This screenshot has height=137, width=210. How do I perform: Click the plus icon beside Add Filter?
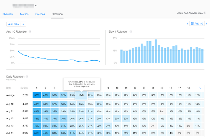tap(23, 24)
